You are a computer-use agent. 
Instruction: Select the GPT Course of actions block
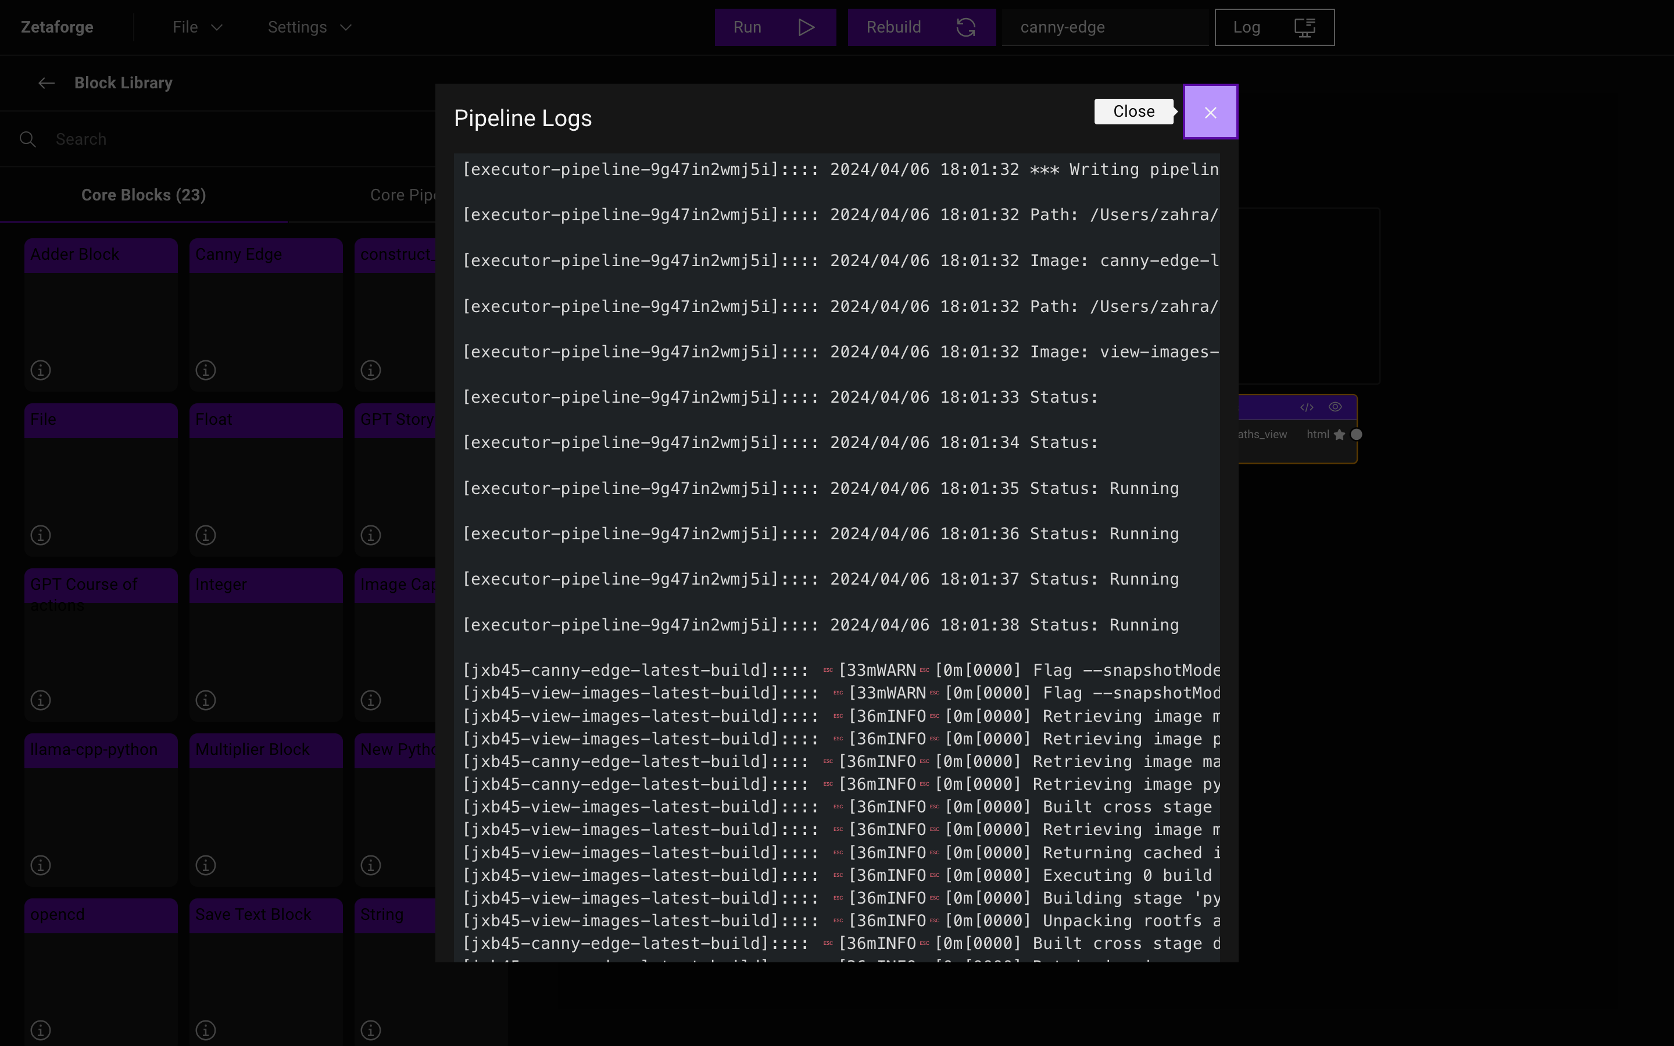point(101,645)
